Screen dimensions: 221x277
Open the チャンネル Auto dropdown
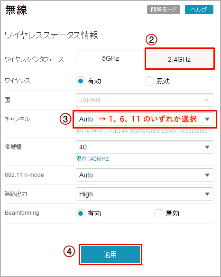pos(145,119)
